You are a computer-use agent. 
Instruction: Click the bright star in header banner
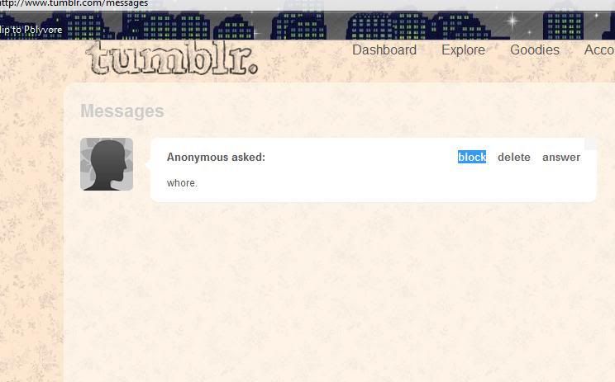(x=512, y=21)
